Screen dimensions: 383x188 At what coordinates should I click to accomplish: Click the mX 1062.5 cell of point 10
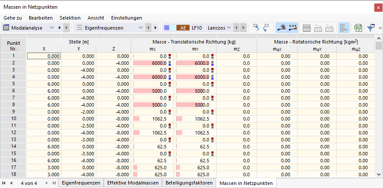[x=152, y=119]
